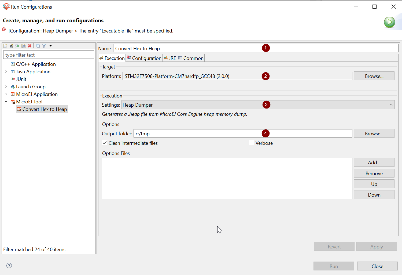The width and height of the screenshot is (402, 275).
Task: Switch to the Configuration tab
Action: pyautogui.click(x=144, y=58)
